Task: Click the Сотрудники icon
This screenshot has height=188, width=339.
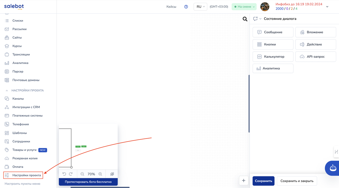Action: (7, 141)
